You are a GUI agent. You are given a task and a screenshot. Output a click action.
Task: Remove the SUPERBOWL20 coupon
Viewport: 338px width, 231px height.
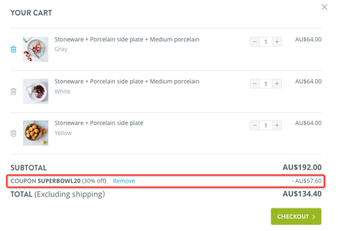[124, 181]
